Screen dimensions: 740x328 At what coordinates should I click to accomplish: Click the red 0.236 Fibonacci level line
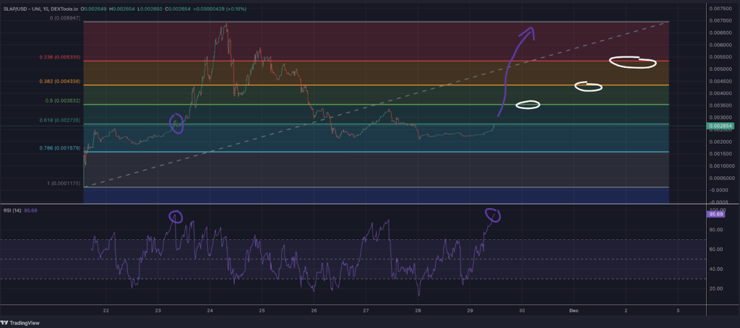376,61
